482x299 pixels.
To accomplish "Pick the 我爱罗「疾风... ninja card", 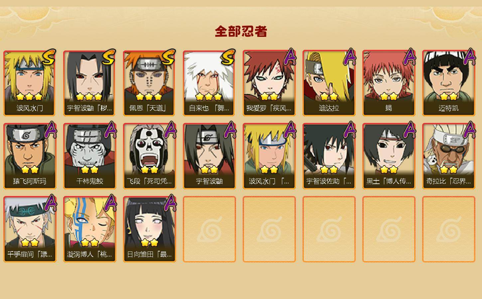I will click(x=269, y=83).
